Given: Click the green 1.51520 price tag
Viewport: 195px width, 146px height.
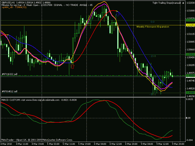Looking at the screenshot, I should click(x=190, y=20).
